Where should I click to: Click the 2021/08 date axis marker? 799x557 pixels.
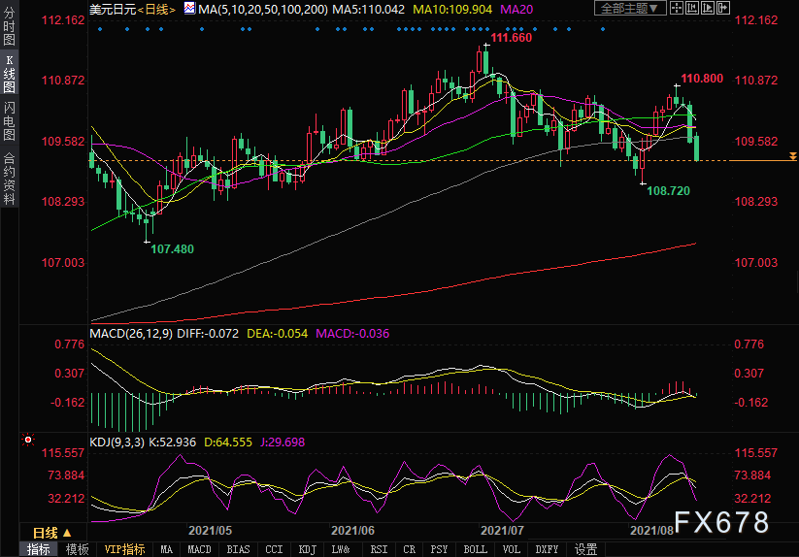(651, 531)
